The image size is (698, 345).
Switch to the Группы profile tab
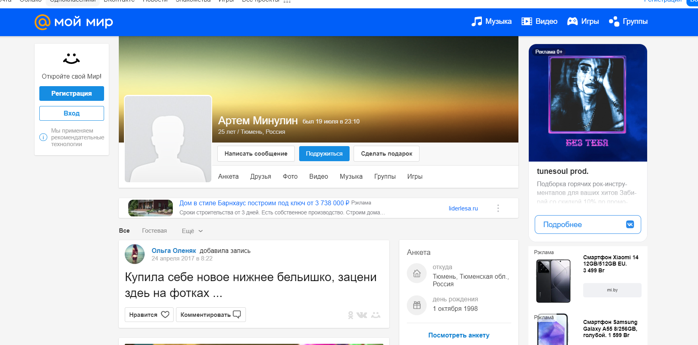point(385,176)
